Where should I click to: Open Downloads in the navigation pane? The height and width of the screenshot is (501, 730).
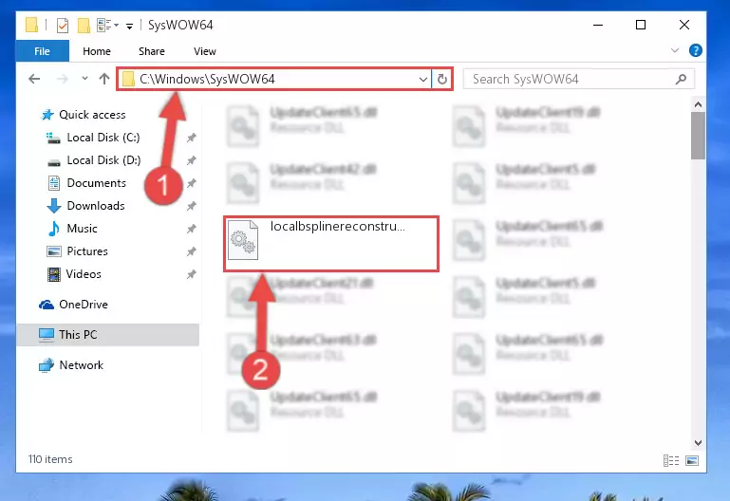pos(96,206)
